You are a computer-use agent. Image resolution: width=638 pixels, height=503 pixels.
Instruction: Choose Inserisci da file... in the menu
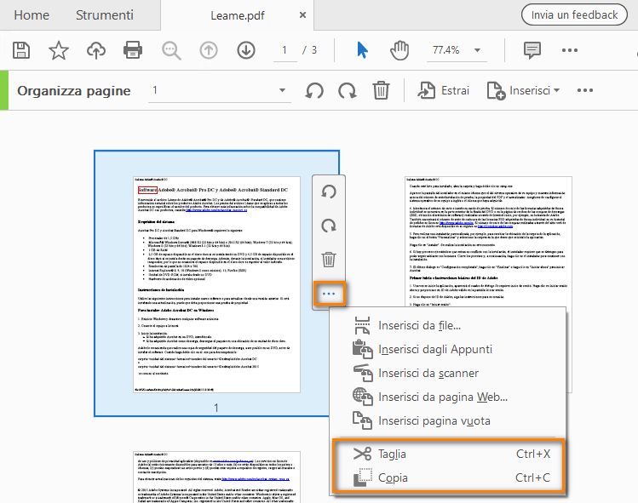[447, 325]
